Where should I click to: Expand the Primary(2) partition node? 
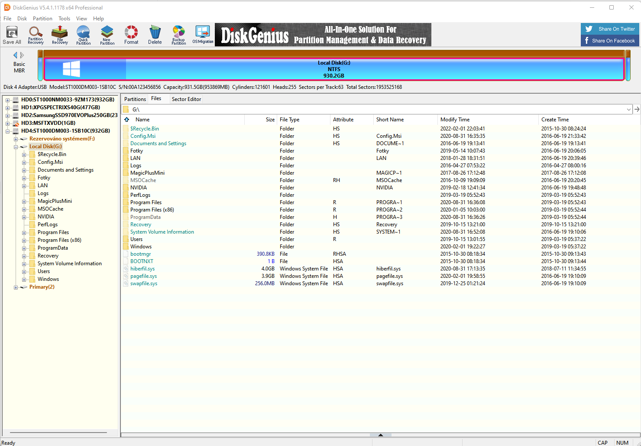coord(16,287)
